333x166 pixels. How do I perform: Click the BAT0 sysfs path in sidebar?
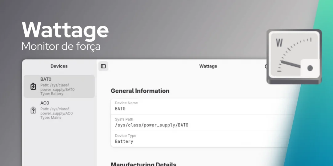(58, 87)
